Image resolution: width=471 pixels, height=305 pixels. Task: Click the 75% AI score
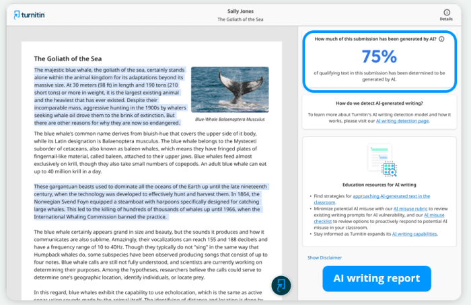click(x=379, y=56)
